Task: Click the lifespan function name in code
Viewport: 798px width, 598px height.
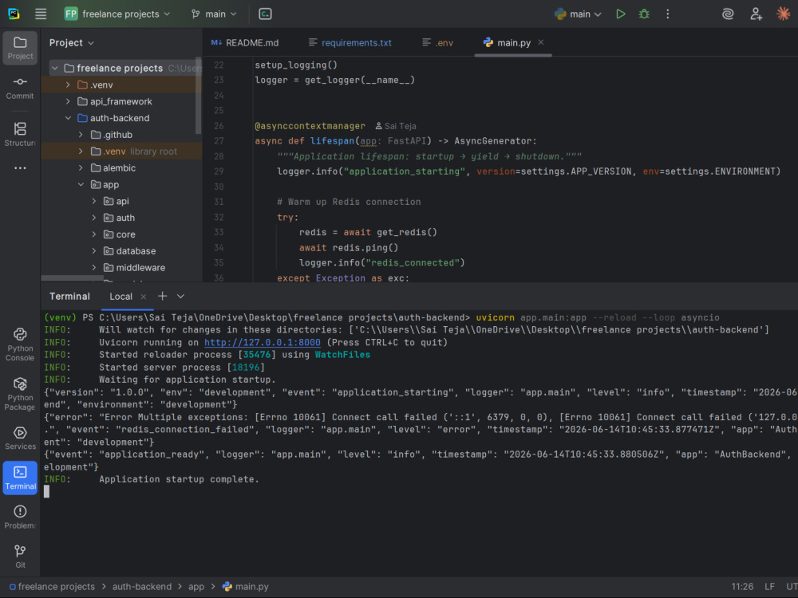Action: tap(332, 141)
